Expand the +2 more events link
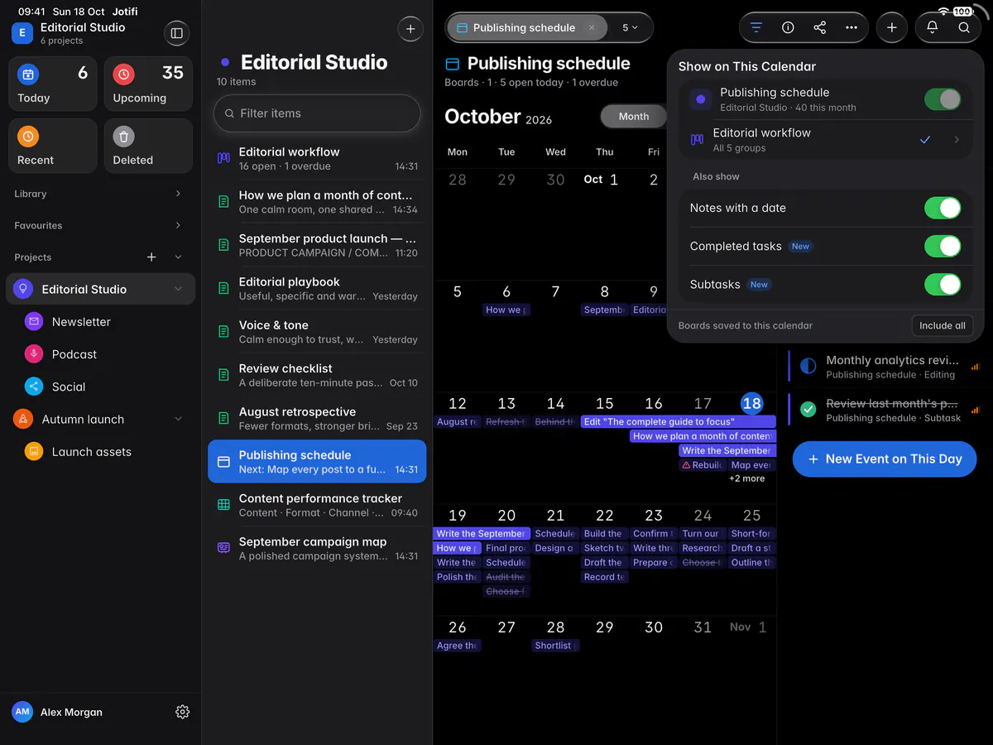 (x=746, y=478)
